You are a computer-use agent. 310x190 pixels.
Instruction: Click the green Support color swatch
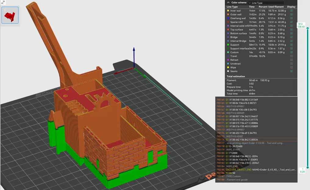pyautogui.click(x=228, y=45)
